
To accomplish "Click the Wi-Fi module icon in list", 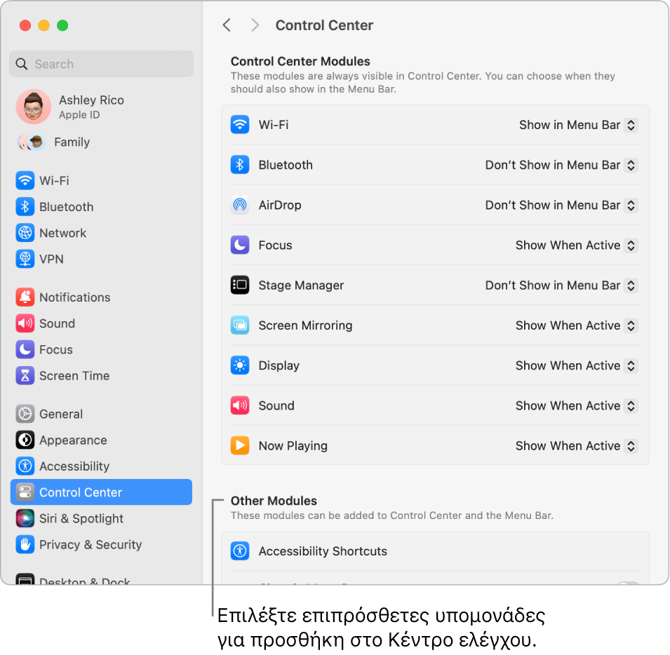I will click(x=240, y=125).
